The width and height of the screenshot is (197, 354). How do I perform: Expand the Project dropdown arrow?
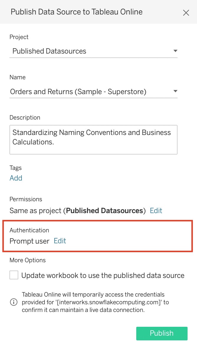coord(175,51)
